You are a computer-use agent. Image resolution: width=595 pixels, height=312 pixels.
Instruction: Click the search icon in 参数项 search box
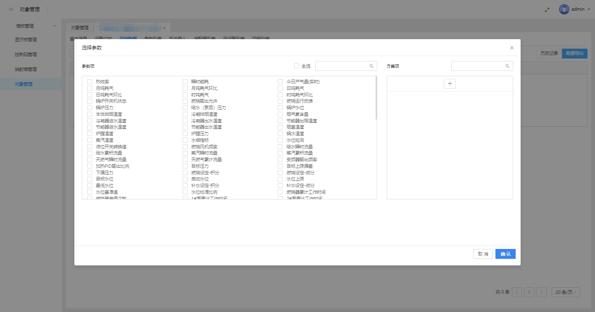pos(371,66)
